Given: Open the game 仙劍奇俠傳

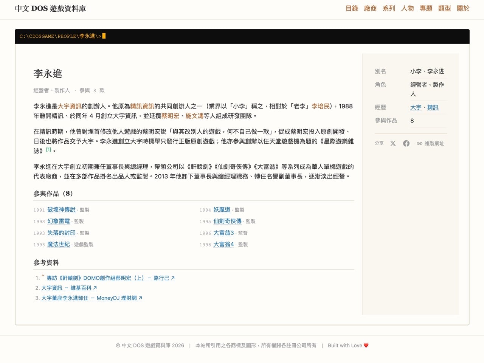Looking at the screenshot, I should (x=227, y=221).
